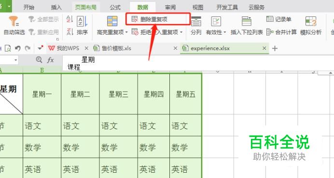Image resolution: width=334 pixels, height=178 pixels.
Task: Select the 英语 cell under 星期四
Action: (x=154, y=168)
